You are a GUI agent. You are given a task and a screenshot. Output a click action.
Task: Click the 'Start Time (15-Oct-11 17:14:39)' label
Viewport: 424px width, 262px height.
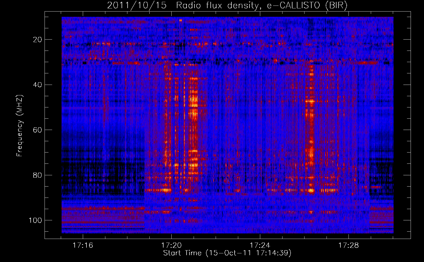(227, 253)
